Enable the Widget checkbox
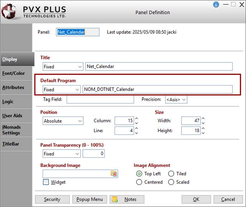The height and width of the screenshot is (207, 246). (x=46, y=182)
